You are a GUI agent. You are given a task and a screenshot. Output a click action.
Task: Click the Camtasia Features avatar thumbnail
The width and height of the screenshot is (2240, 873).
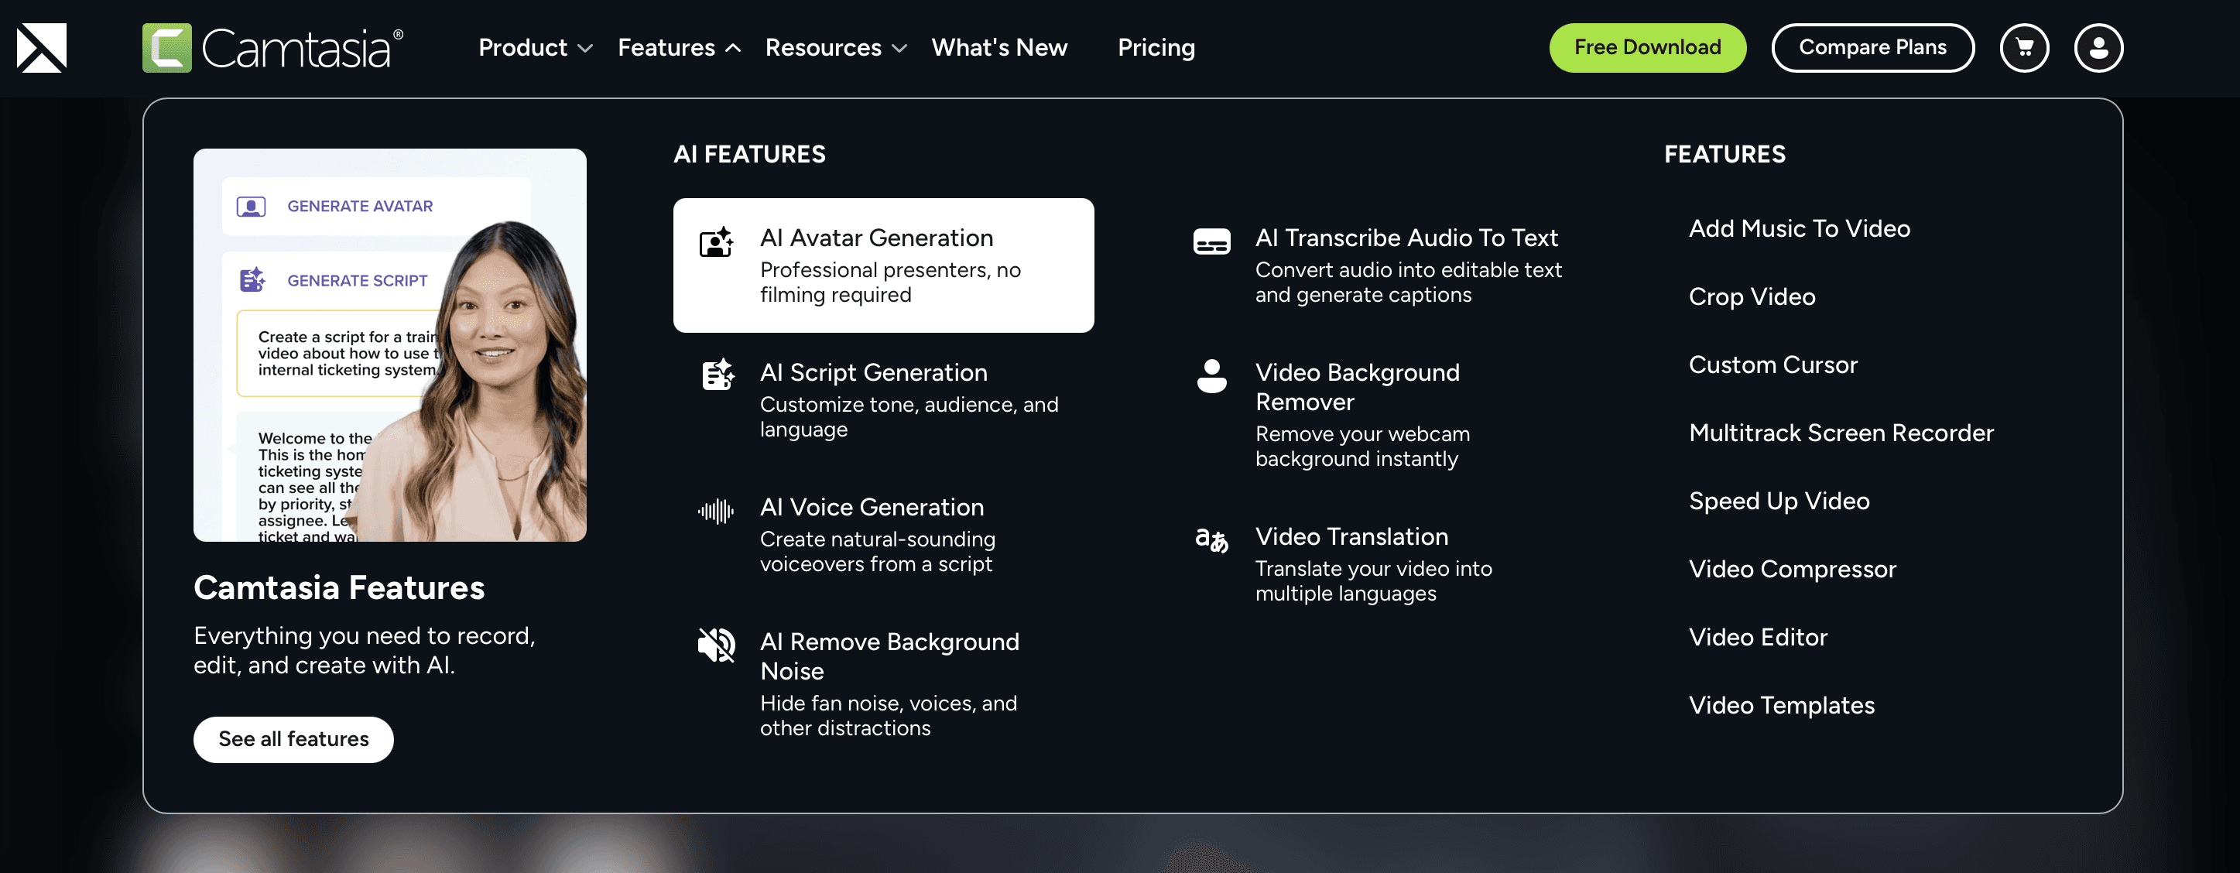[x=389, y=345]
